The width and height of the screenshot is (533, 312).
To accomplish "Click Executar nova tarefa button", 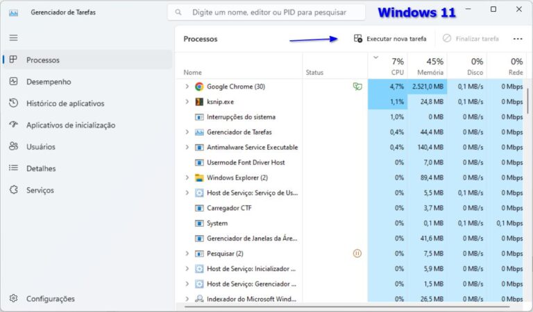I will click(390, 39).
